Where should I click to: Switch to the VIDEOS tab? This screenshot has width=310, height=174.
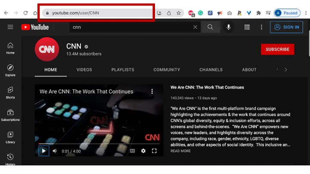tap(84, 70)
